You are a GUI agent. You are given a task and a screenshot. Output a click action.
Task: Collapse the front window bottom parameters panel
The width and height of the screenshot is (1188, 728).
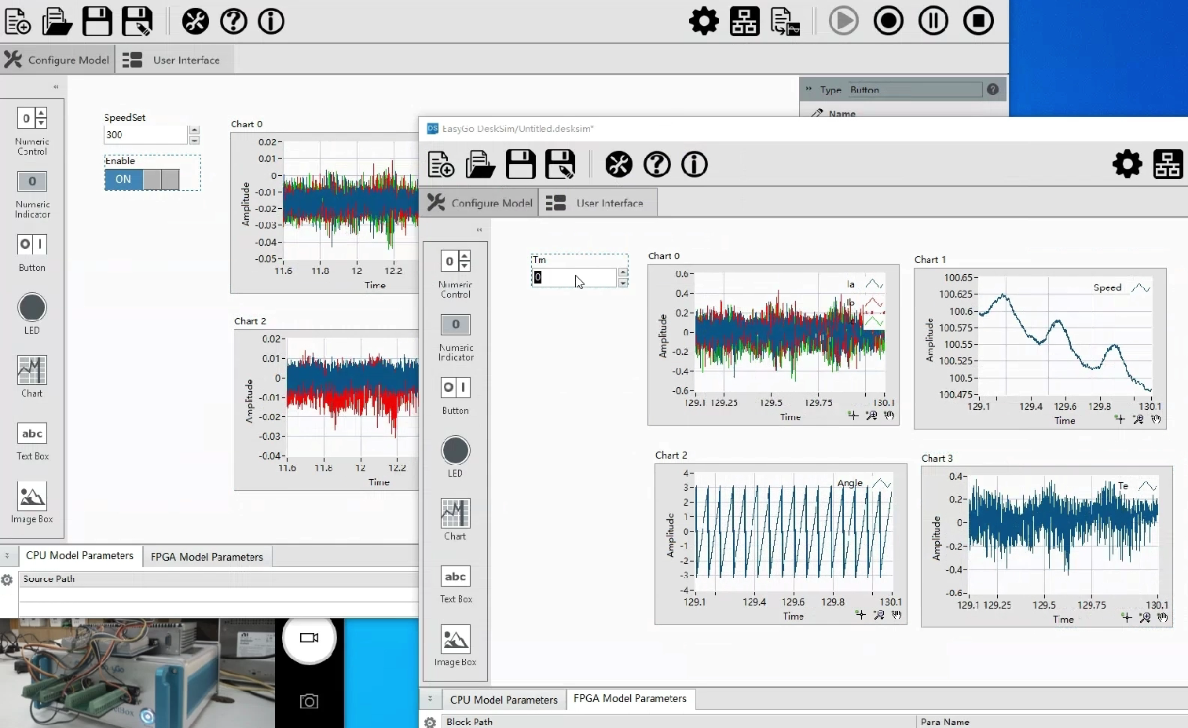point(430,698)
